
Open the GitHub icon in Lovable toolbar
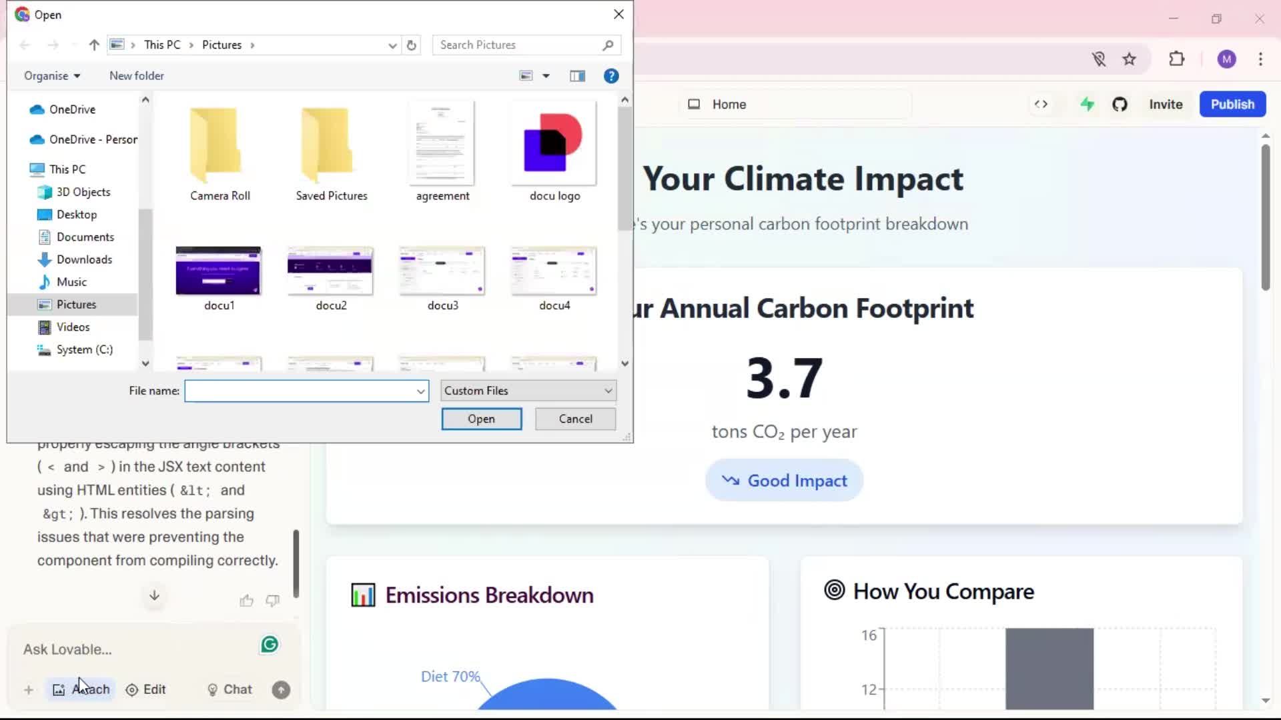coord(1120,104)
